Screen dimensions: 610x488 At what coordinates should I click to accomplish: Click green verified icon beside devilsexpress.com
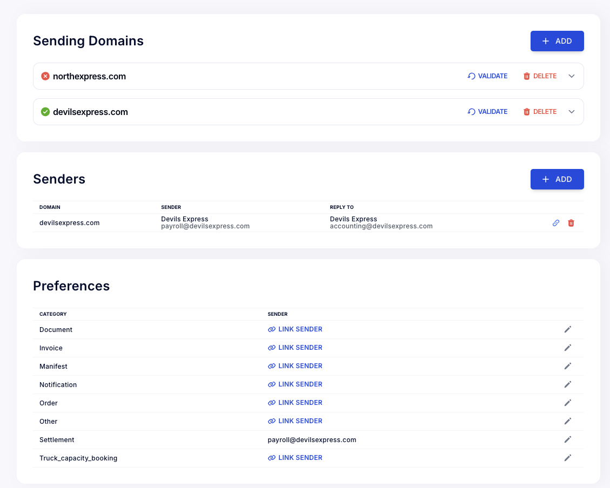[45, 112]
